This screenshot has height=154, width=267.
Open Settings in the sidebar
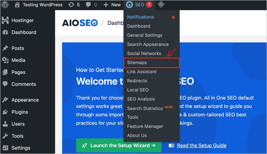tap(21, 148)
